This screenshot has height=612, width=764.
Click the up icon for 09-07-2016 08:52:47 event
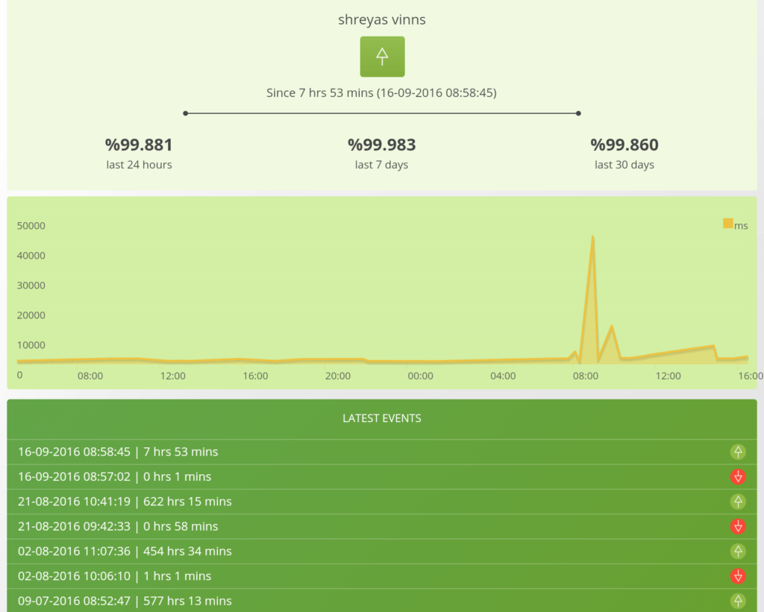tap(738, 601)
